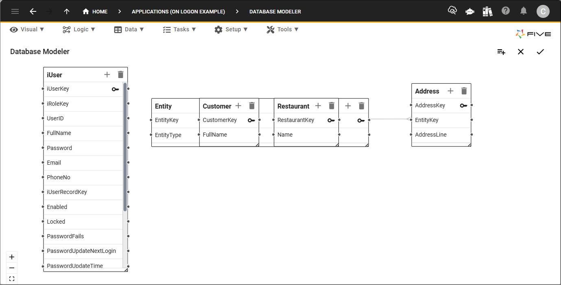Select the PhoneNo field

tap(83, 177)
